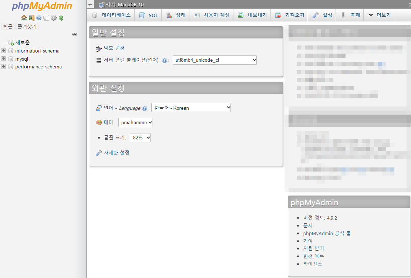The height and width of the screenshot is (278, 411).
Task: Click mysql database cylinder icon
Action: pyautogui.click(x=11, y=59)
